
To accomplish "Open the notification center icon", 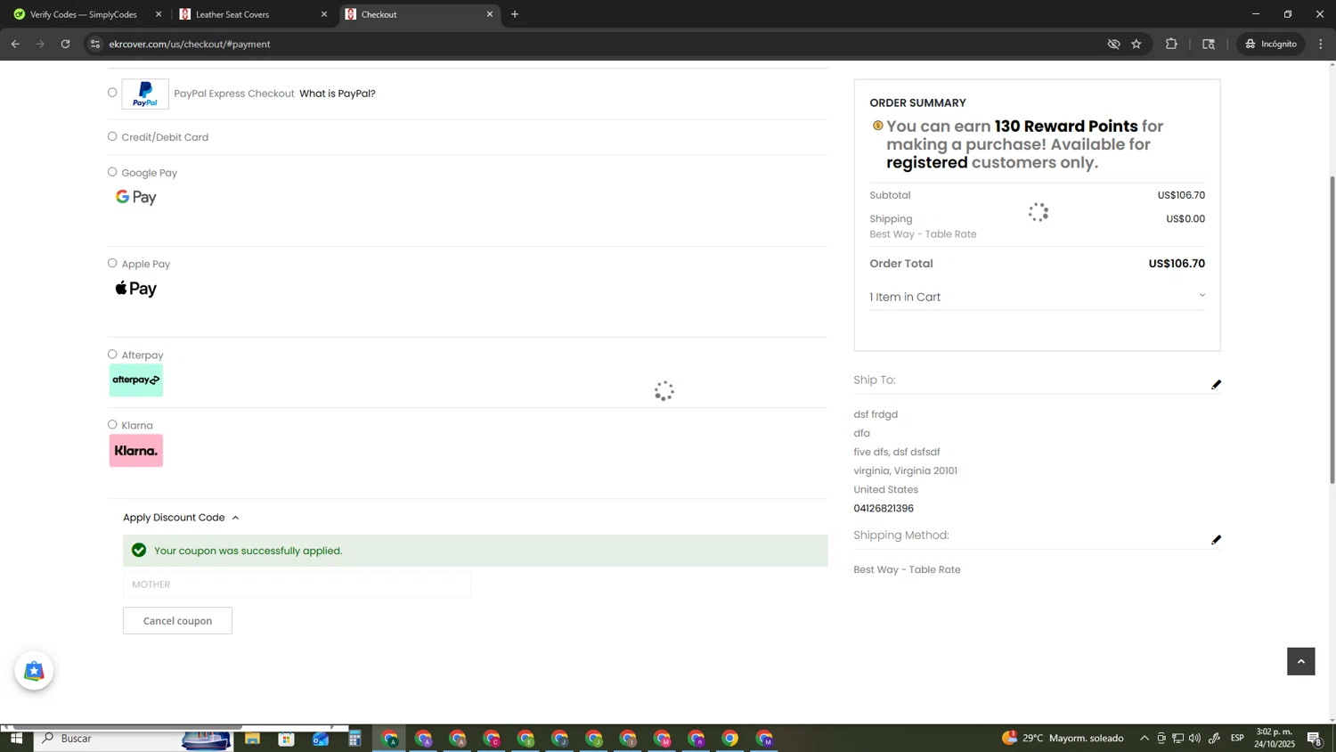I will click(x=1316, y=739).
